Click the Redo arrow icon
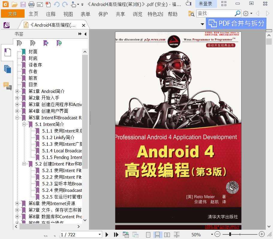This screenshot has height=239, width=273. pyautogui.click(x=65, y=4)
